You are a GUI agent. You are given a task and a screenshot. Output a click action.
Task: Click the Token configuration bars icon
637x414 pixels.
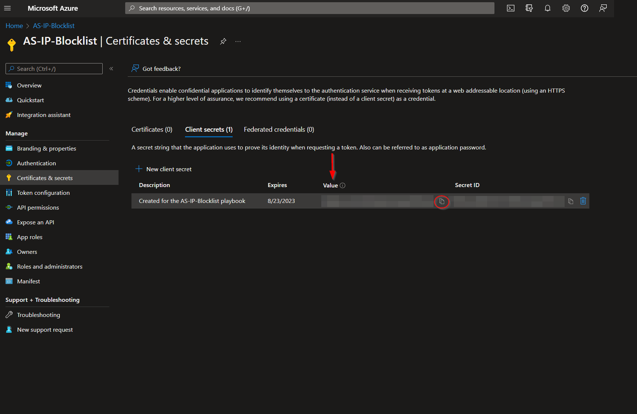pos(9,193)
